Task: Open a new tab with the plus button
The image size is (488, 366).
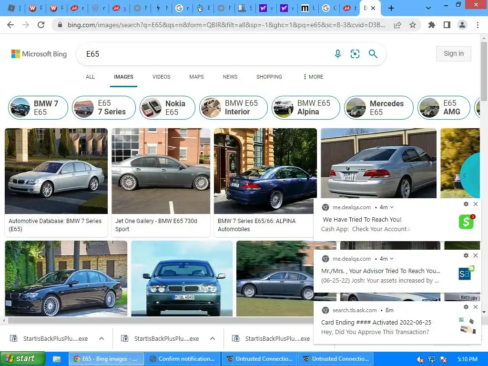Action: 391,9
